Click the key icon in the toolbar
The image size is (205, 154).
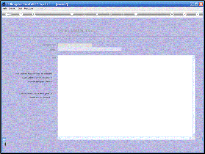point(8,14)
